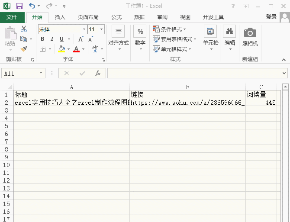Click inside the formula bar
Viewport: 290px width, 222px height.
[194, 74]
